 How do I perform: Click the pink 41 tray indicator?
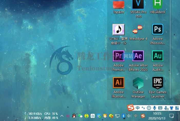(68, 116)
